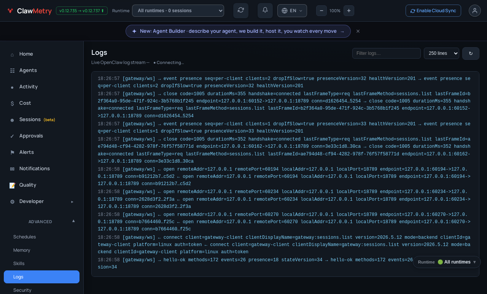This screenshot has height=294, width=487.
Task: Click the presenceVersion=32 log line
Action: tap(284, 82)
